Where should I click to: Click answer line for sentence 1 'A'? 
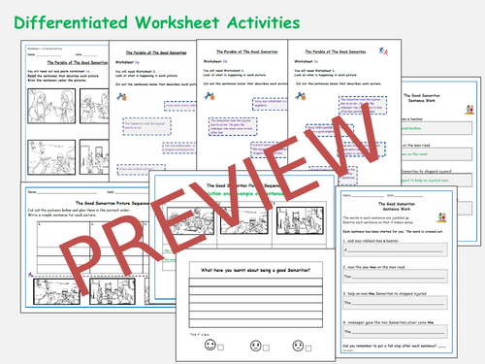[395, 249]
